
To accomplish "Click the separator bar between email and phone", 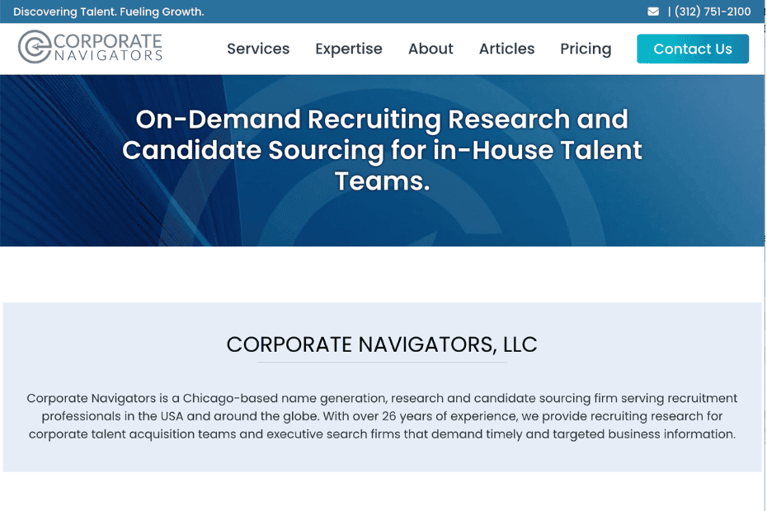I will [668, 12].
